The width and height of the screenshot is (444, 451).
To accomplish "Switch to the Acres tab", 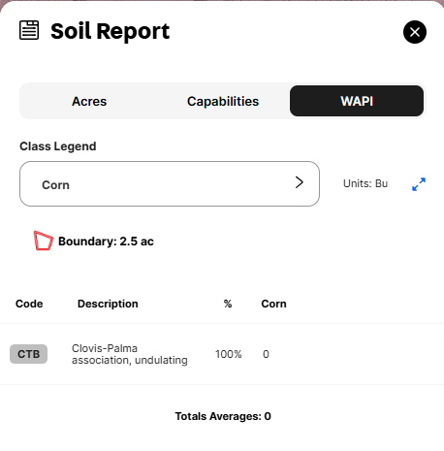I will pyautogui.click(x=89, y=101).
